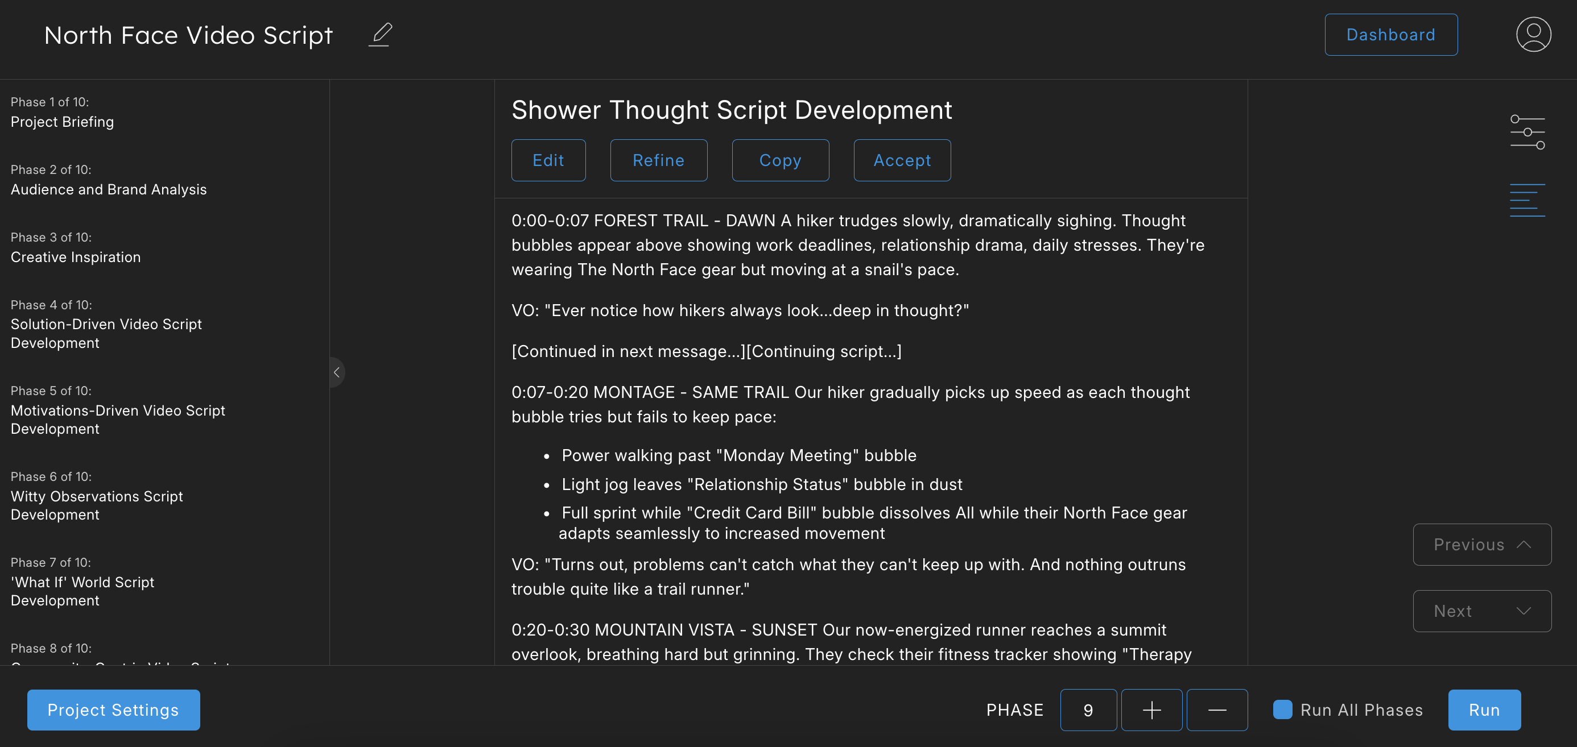1577x747 pixels.
Task: Click the text outline lines icon
Action: tap(1527, 200)
